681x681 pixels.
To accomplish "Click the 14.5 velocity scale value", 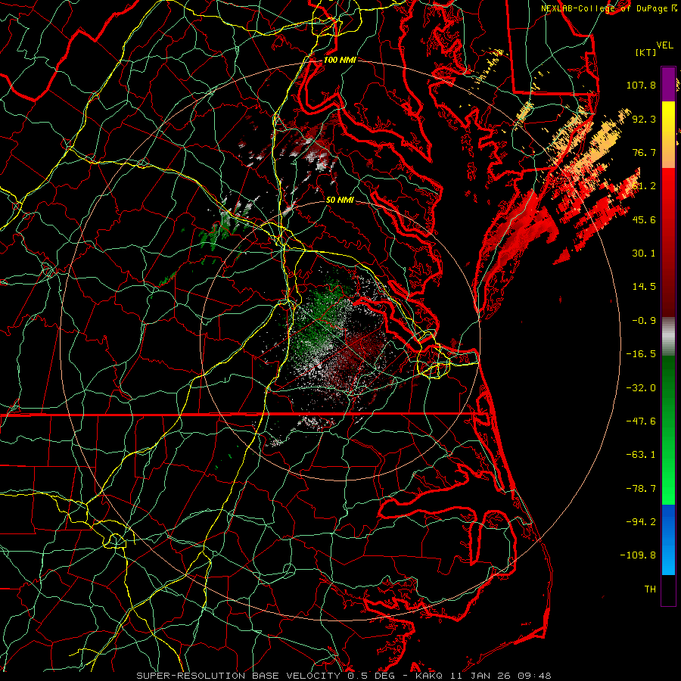I will [x=644, y=287].
